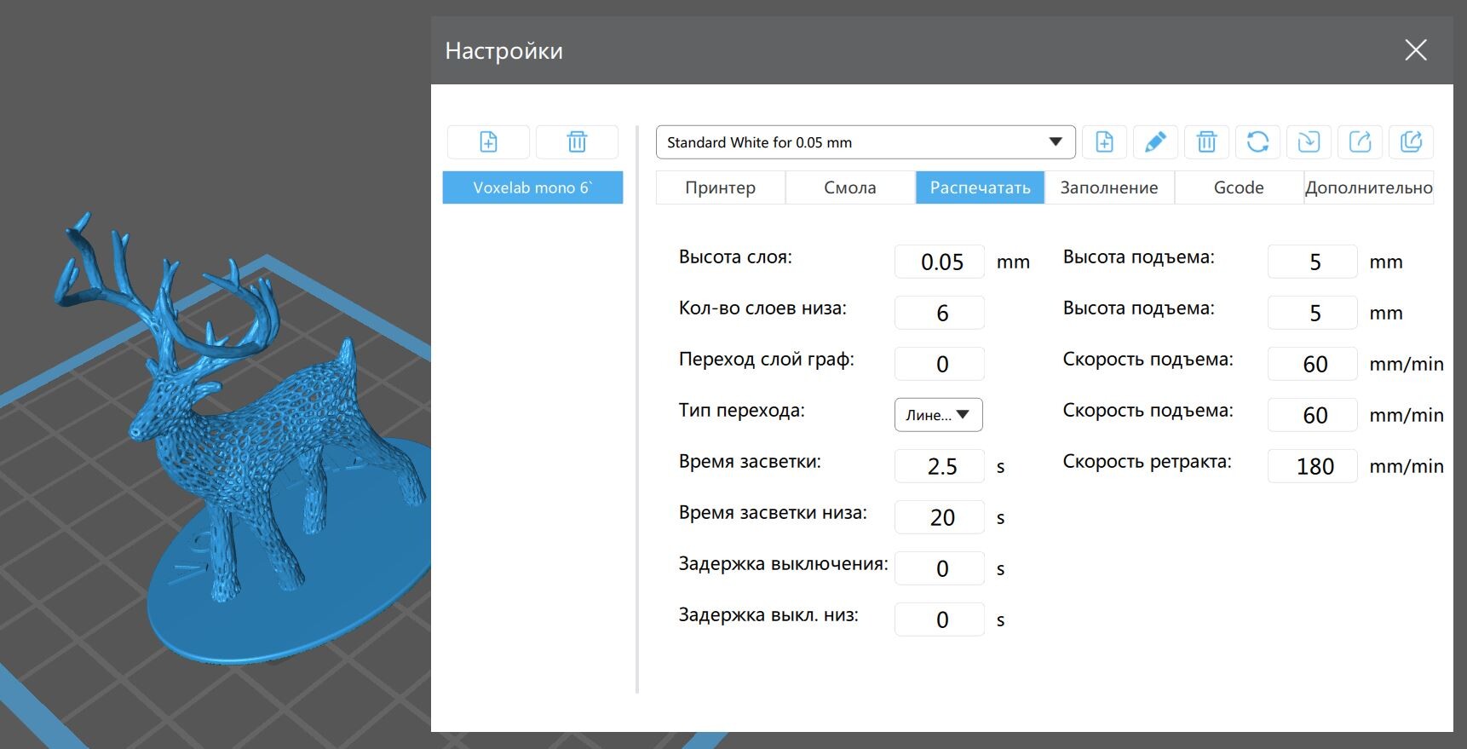Click the Высота слоя label
The image size is (1467, 749).
tap(735, 257)
